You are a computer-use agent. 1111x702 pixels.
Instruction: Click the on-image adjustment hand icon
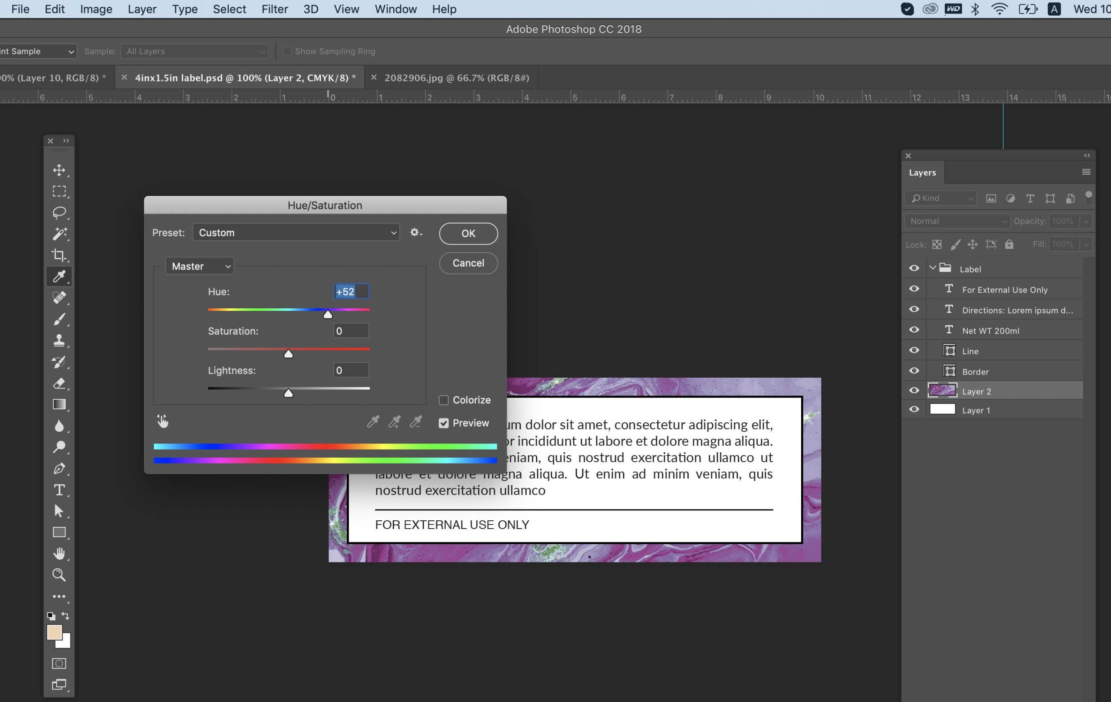pos(162,421)
